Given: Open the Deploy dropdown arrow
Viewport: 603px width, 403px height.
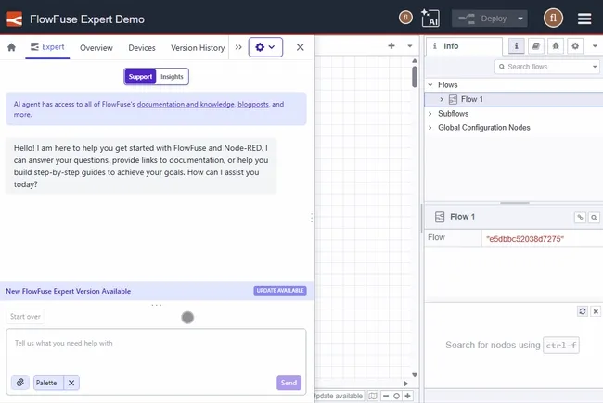Looking at the screenshot, I should [521, 18].
